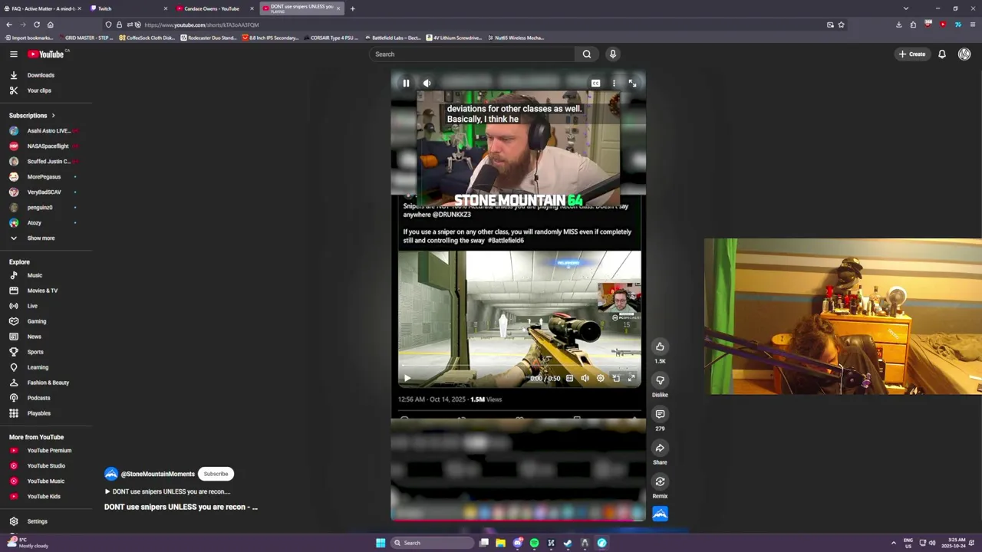Open the sound source thumbnail below Remix
The height and width of the screenshot is (552, 982).
click(x=660, y=514)
